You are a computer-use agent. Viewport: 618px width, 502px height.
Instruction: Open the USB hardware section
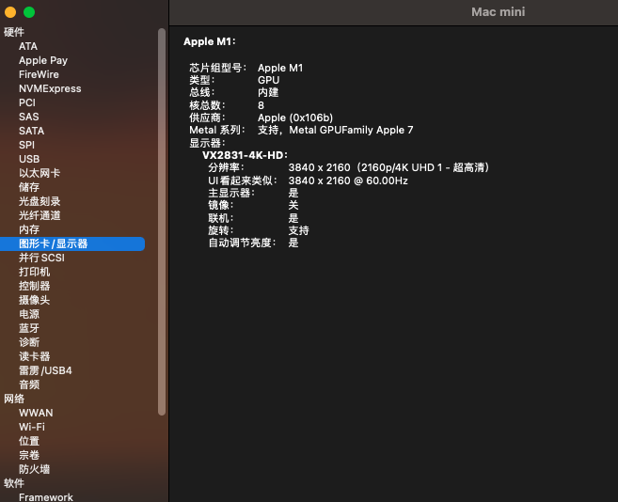coord(29,159)
